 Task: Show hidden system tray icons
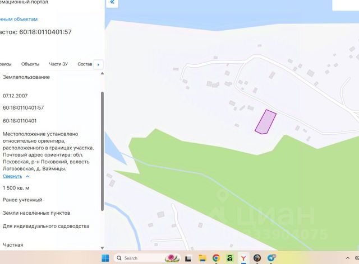(348, 258)
